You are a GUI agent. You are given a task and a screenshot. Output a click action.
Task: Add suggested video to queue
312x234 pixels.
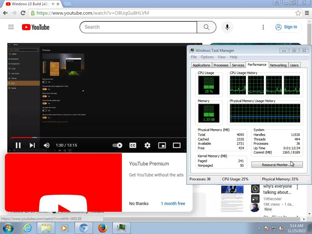click(x=255, y=199)
